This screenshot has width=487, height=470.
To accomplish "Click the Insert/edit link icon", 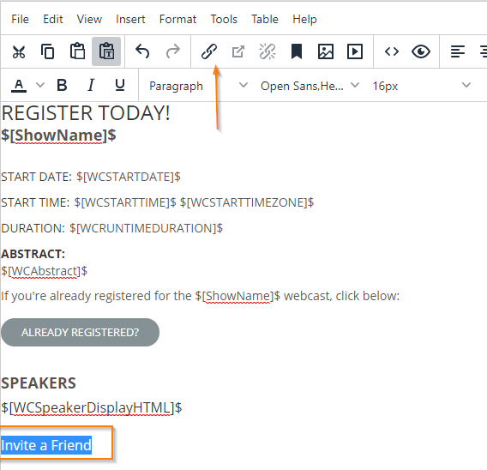I will (x=208, y=51).
